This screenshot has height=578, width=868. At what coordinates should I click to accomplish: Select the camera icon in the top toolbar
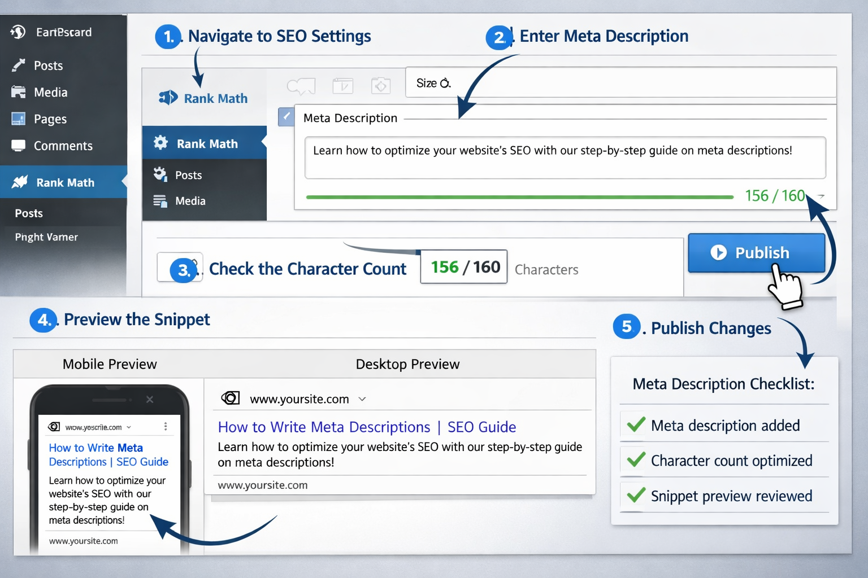coord(380,86)
